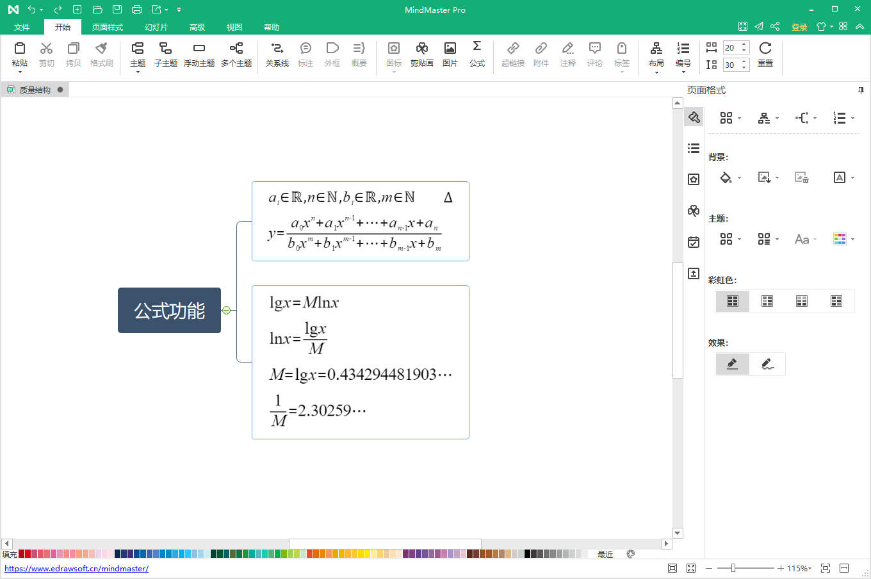Viewport: 871px width, 579px height.
Task: Select the fourth rainbow color option
Action: tap(836, 301)
